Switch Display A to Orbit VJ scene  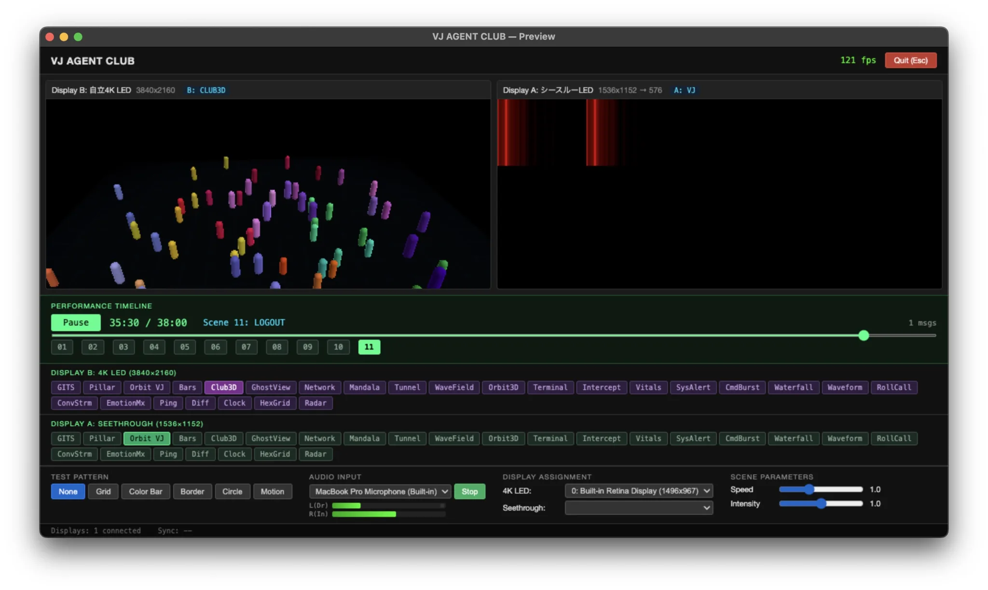pos(147,439)
